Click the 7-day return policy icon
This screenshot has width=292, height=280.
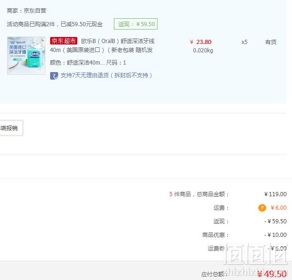click(x=54, y=76)
